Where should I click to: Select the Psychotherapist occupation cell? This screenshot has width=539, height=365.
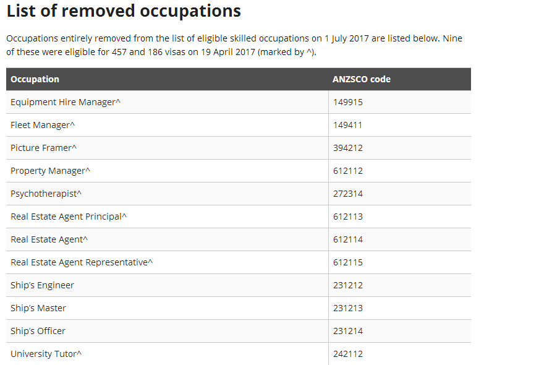tap(46, 194)
